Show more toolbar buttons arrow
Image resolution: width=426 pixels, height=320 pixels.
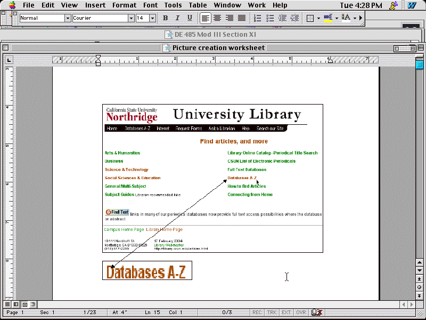coord(361,18)
